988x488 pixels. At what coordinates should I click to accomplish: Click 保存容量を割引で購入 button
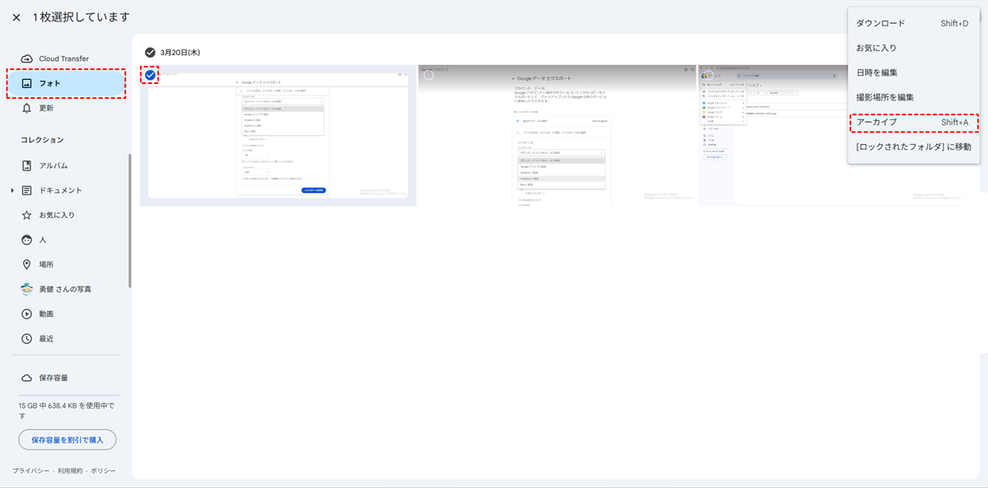coord(68,439)
